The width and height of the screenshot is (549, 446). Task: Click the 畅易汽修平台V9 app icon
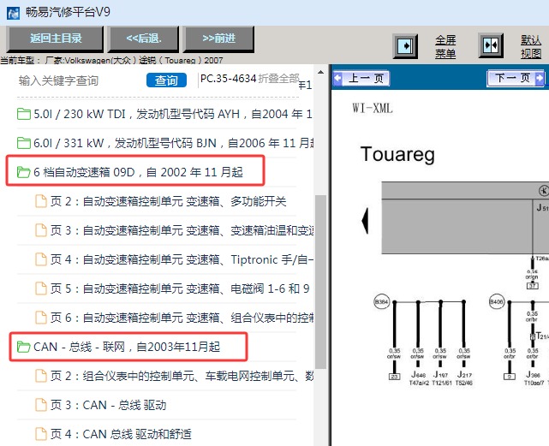point(14,13)
